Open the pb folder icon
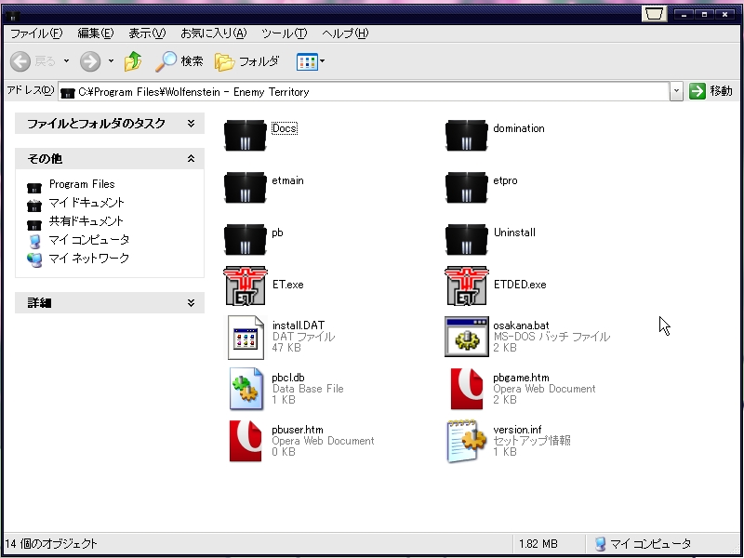 point(245,240)
